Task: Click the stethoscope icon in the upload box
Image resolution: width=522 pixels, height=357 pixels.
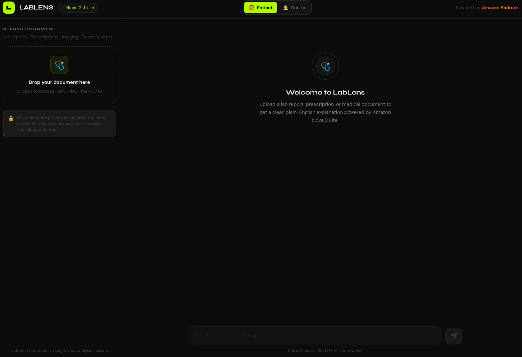Action: pyautogui.click(x=59, y=65)
